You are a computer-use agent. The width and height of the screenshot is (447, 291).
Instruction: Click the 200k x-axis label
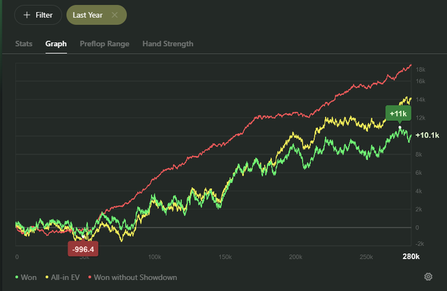click(294, 257)
